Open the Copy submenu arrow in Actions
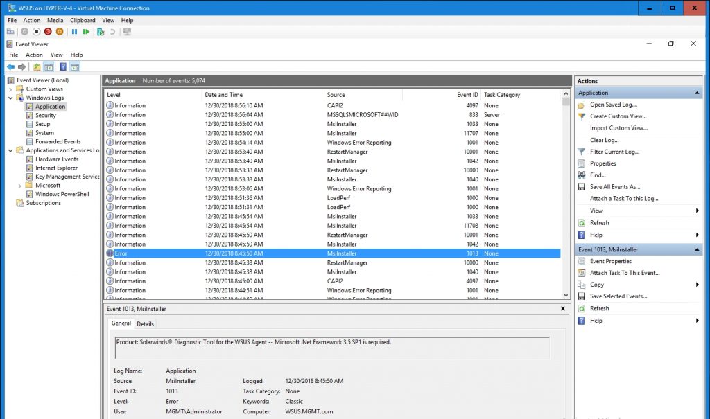 698,285
